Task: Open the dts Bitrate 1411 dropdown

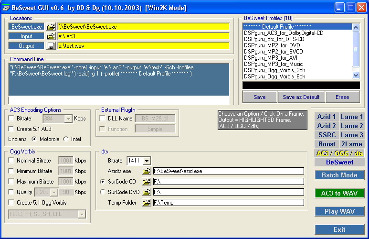Action: pos(147,161)
